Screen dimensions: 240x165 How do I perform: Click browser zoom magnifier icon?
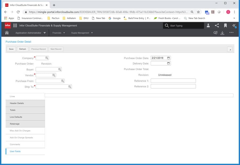192,12
